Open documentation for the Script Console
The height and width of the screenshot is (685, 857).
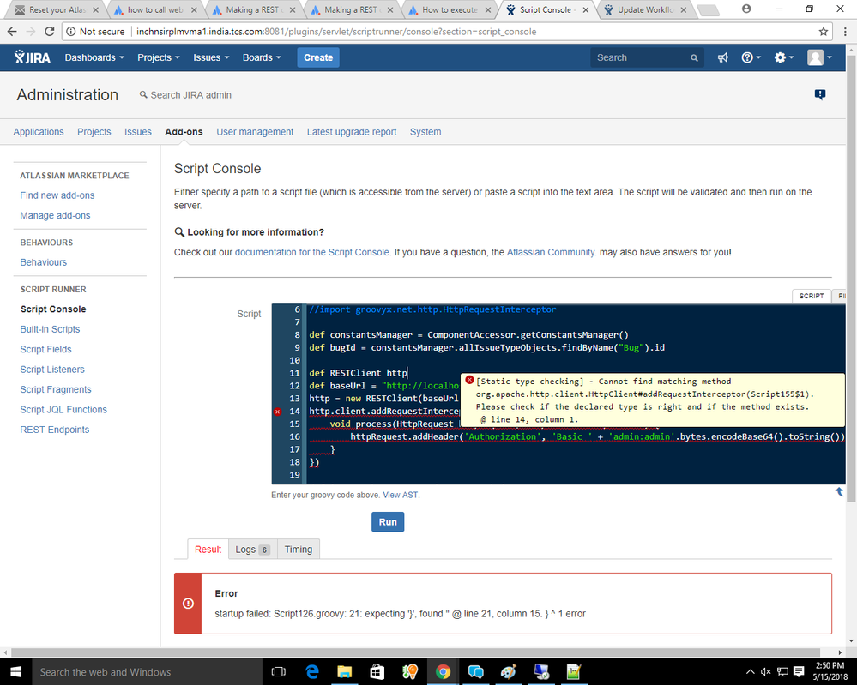[x=312, y=252]
